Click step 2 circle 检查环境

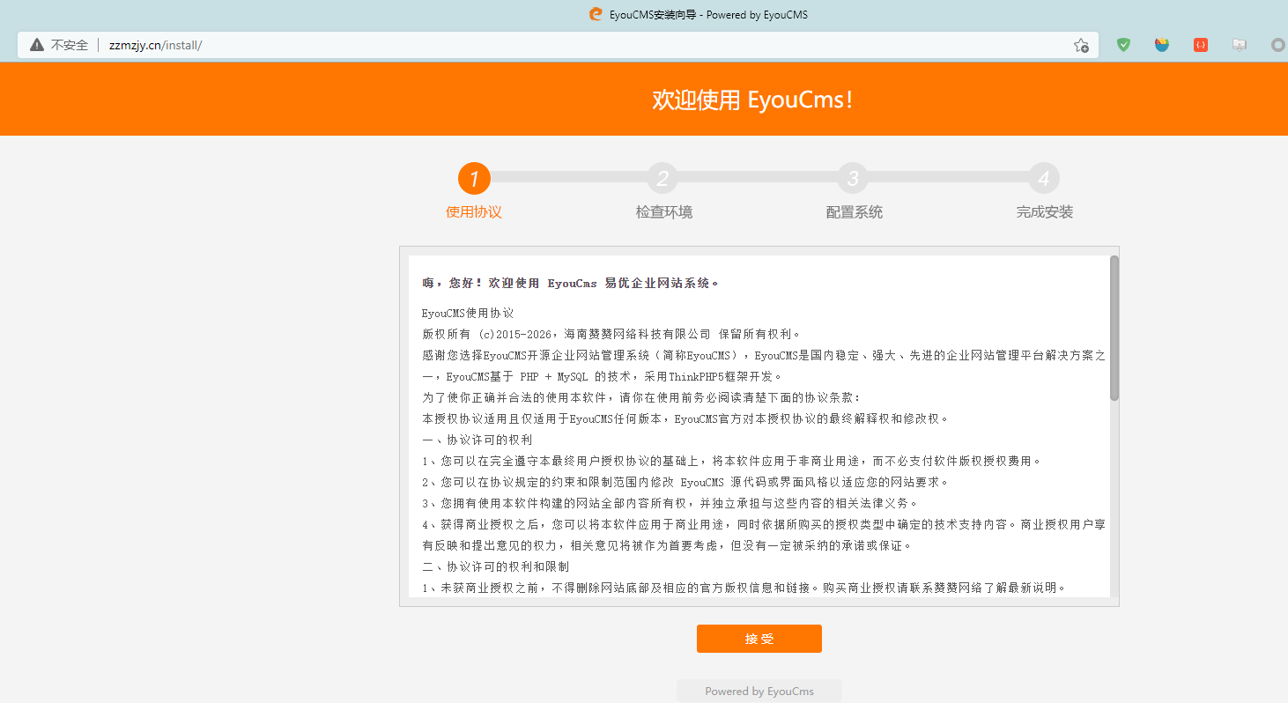(663, 179)
